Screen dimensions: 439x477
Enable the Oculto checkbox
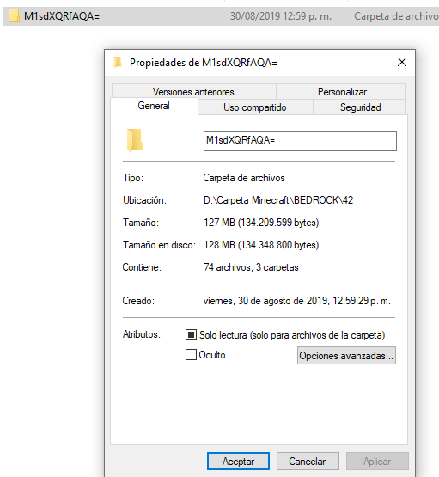(x=191, y=355)
